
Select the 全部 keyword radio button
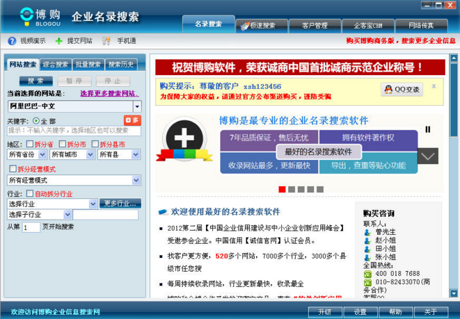click(x=36, y=121)
